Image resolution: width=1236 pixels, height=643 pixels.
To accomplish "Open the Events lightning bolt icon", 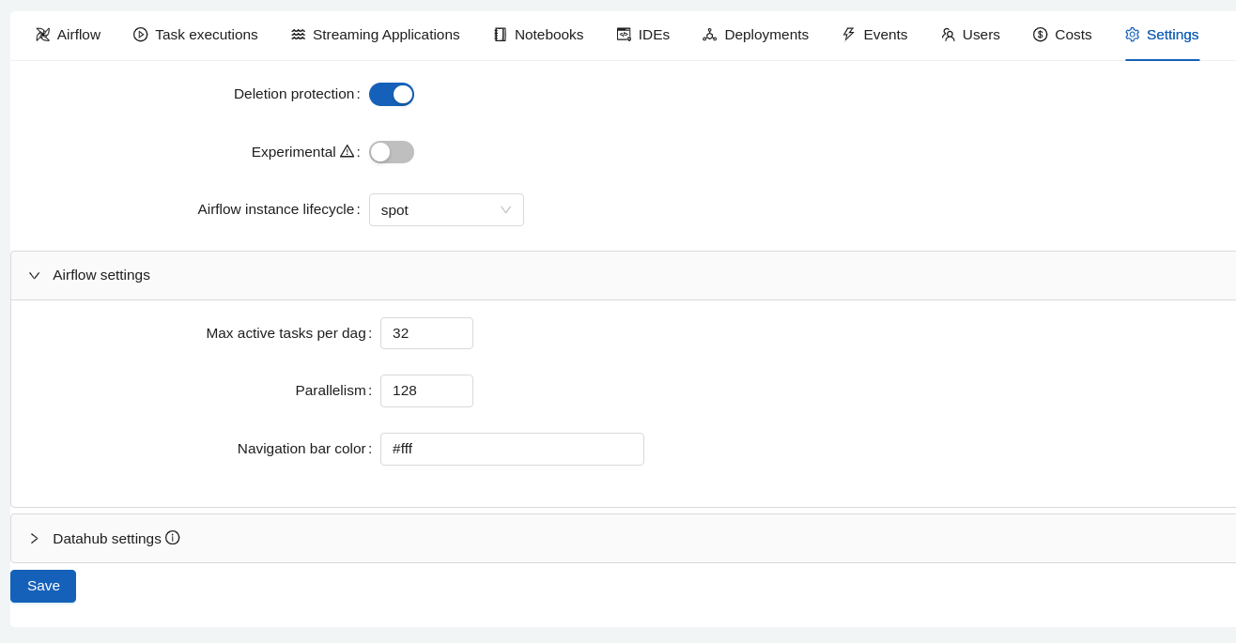I will point(848,34).
